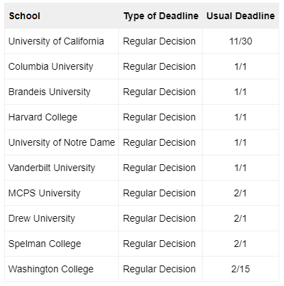The height and width of the screenshot is (286, 284).
Task: Select the Vanderbilt University cell
Action: [x=62, y=168]
